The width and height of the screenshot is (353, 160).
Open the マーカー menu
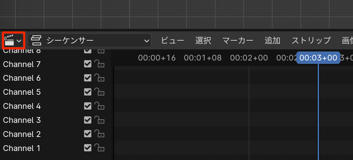pyautogui.click(x=238, y=40)
